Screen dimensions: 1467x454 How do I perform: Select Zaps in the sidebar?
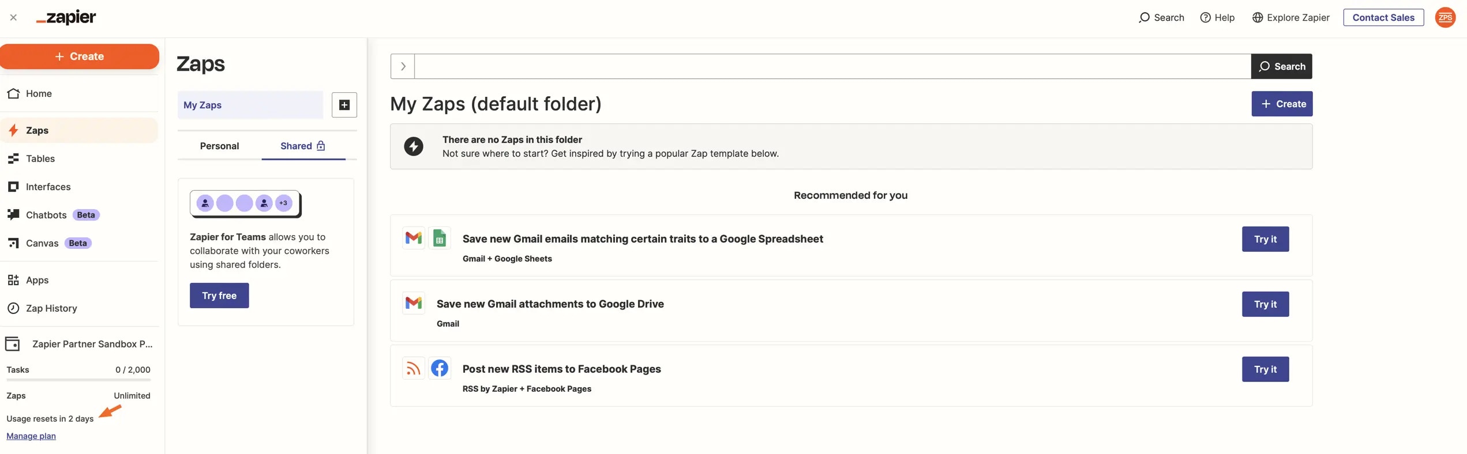click(x=80, y=130)
